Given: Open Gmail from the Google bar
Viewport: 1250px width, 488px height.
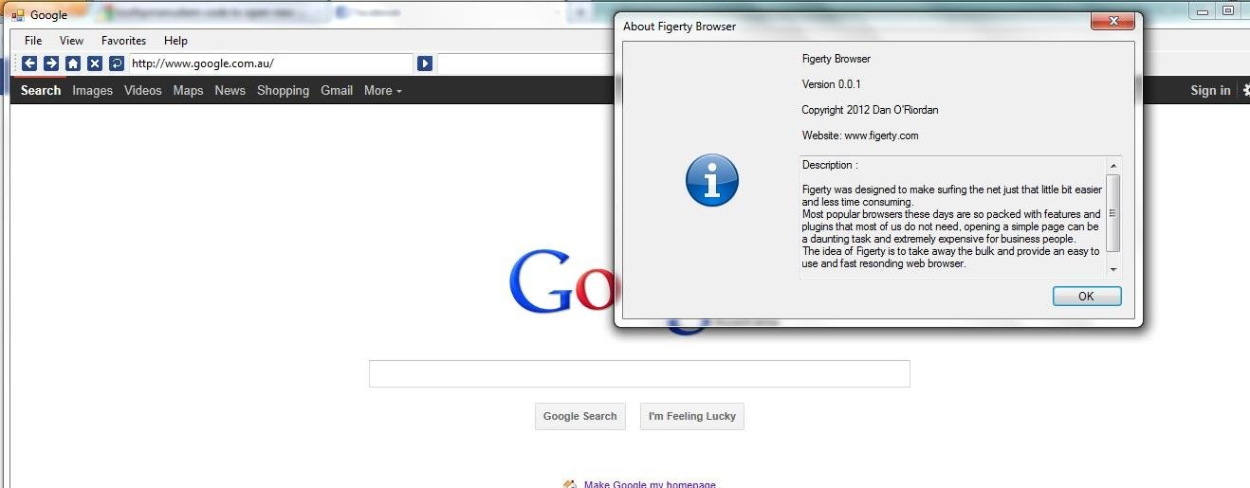Looking at the screenshot, I should (x=337, y=90).
